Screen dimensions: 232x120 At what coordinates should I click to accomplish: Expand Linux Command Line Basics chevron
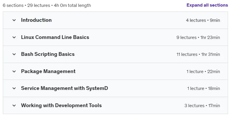14,37
